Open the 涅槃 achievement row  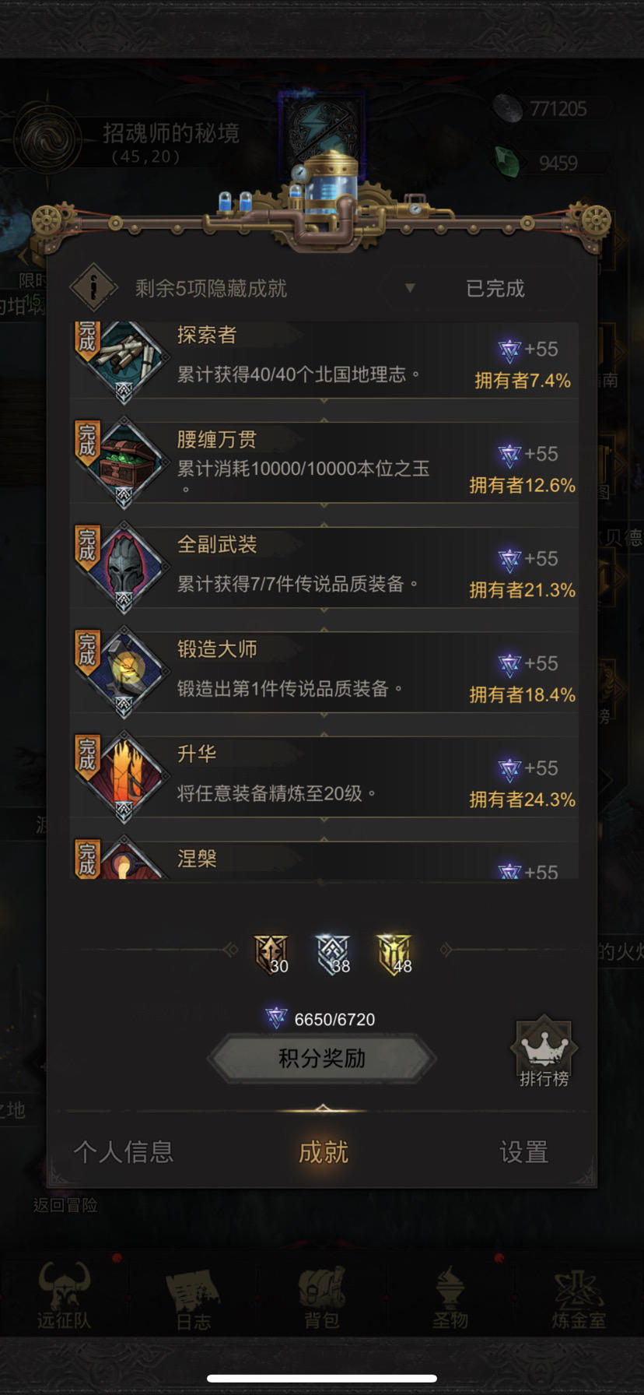(324, 859)
